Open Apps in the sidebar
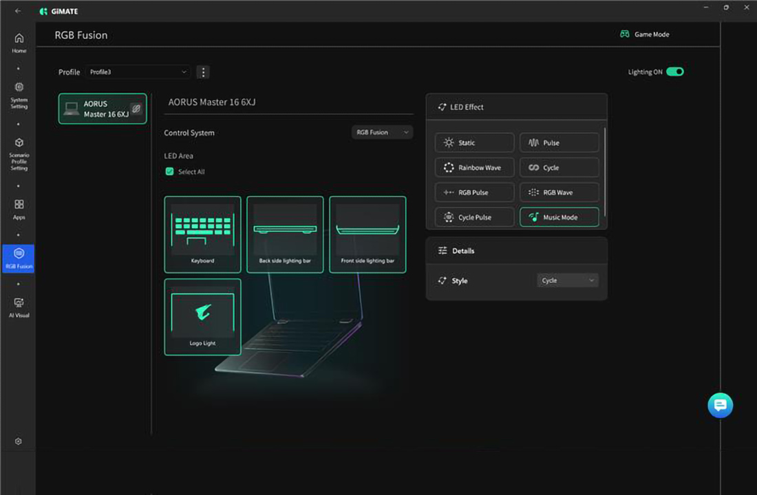 click(x=19, y=210)
